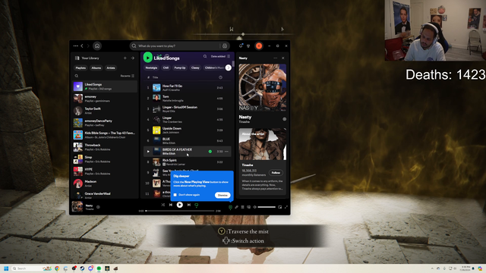Open the Recents sort dropdown in library

[x=128, y=76]
